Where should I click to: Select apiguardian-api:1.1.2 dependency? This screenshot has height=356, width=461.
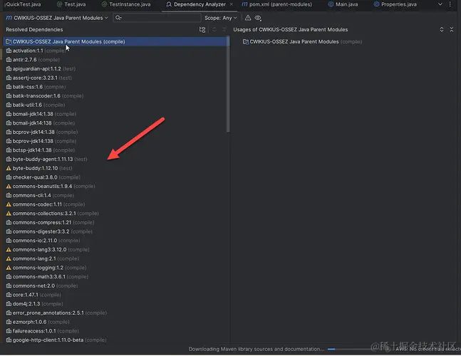pyautogui.click(x=41, y=69)
